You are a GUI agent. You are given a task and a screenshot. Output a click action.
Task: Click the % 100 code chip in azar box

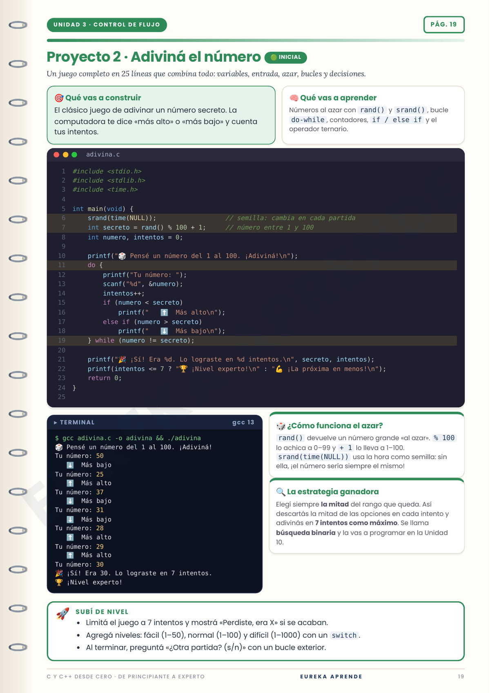coord(444,438)
